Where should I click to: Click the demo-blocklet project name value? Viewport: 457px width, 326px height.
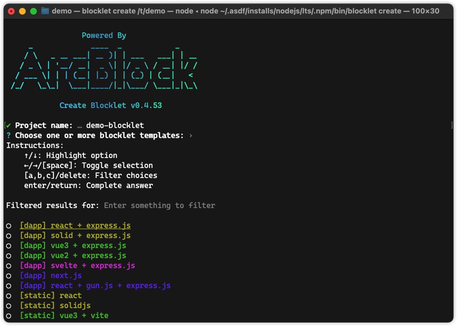tap(115, 125)
